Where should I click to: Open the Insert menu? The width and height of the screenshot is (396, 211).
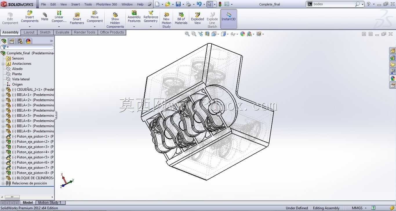coord(75,4)
